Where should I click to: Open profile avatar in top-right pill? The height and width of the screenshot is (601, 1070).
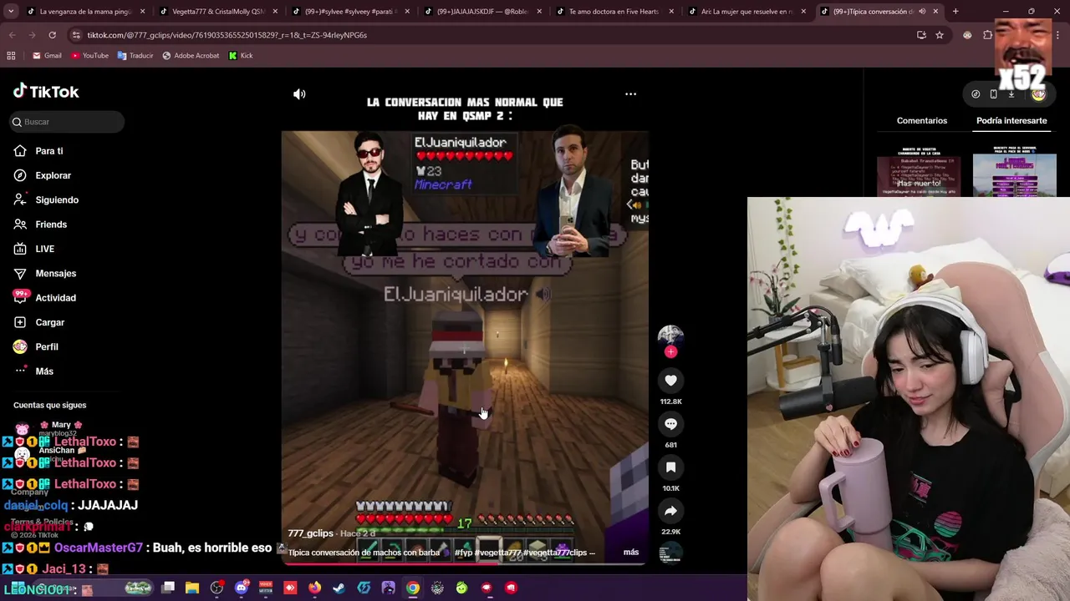1038,94
